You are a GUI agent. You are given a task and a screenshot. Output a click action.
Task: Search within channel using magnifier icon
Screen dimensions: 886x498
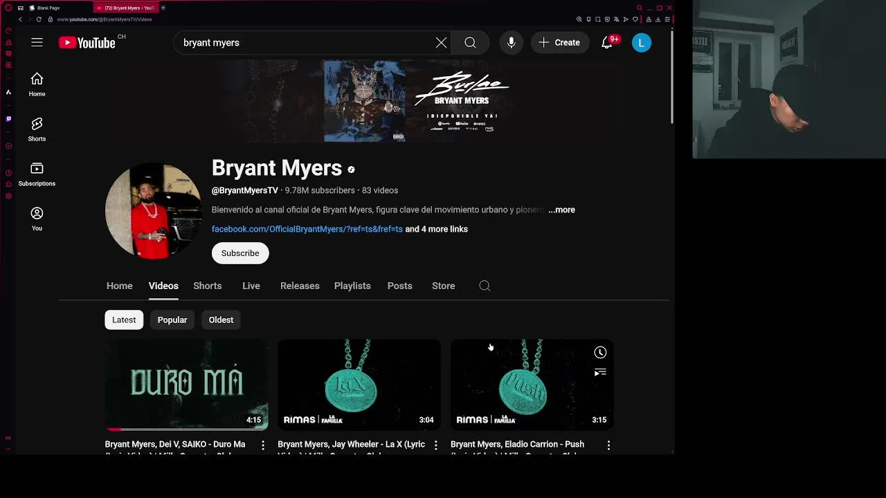[485, 286]
